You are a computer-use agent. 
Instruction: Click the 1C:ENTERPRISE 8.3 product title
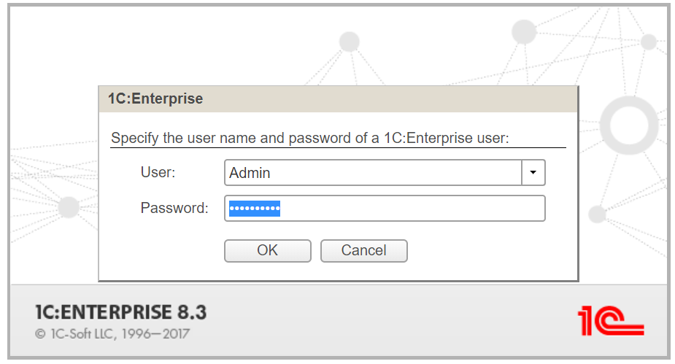tap(121, 312)
